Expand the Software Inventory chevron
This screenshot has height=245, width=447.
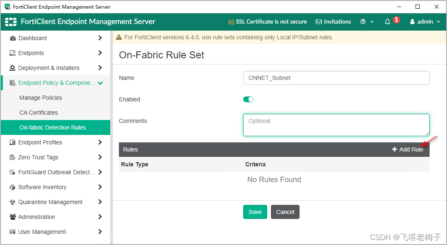click(100, 187)
